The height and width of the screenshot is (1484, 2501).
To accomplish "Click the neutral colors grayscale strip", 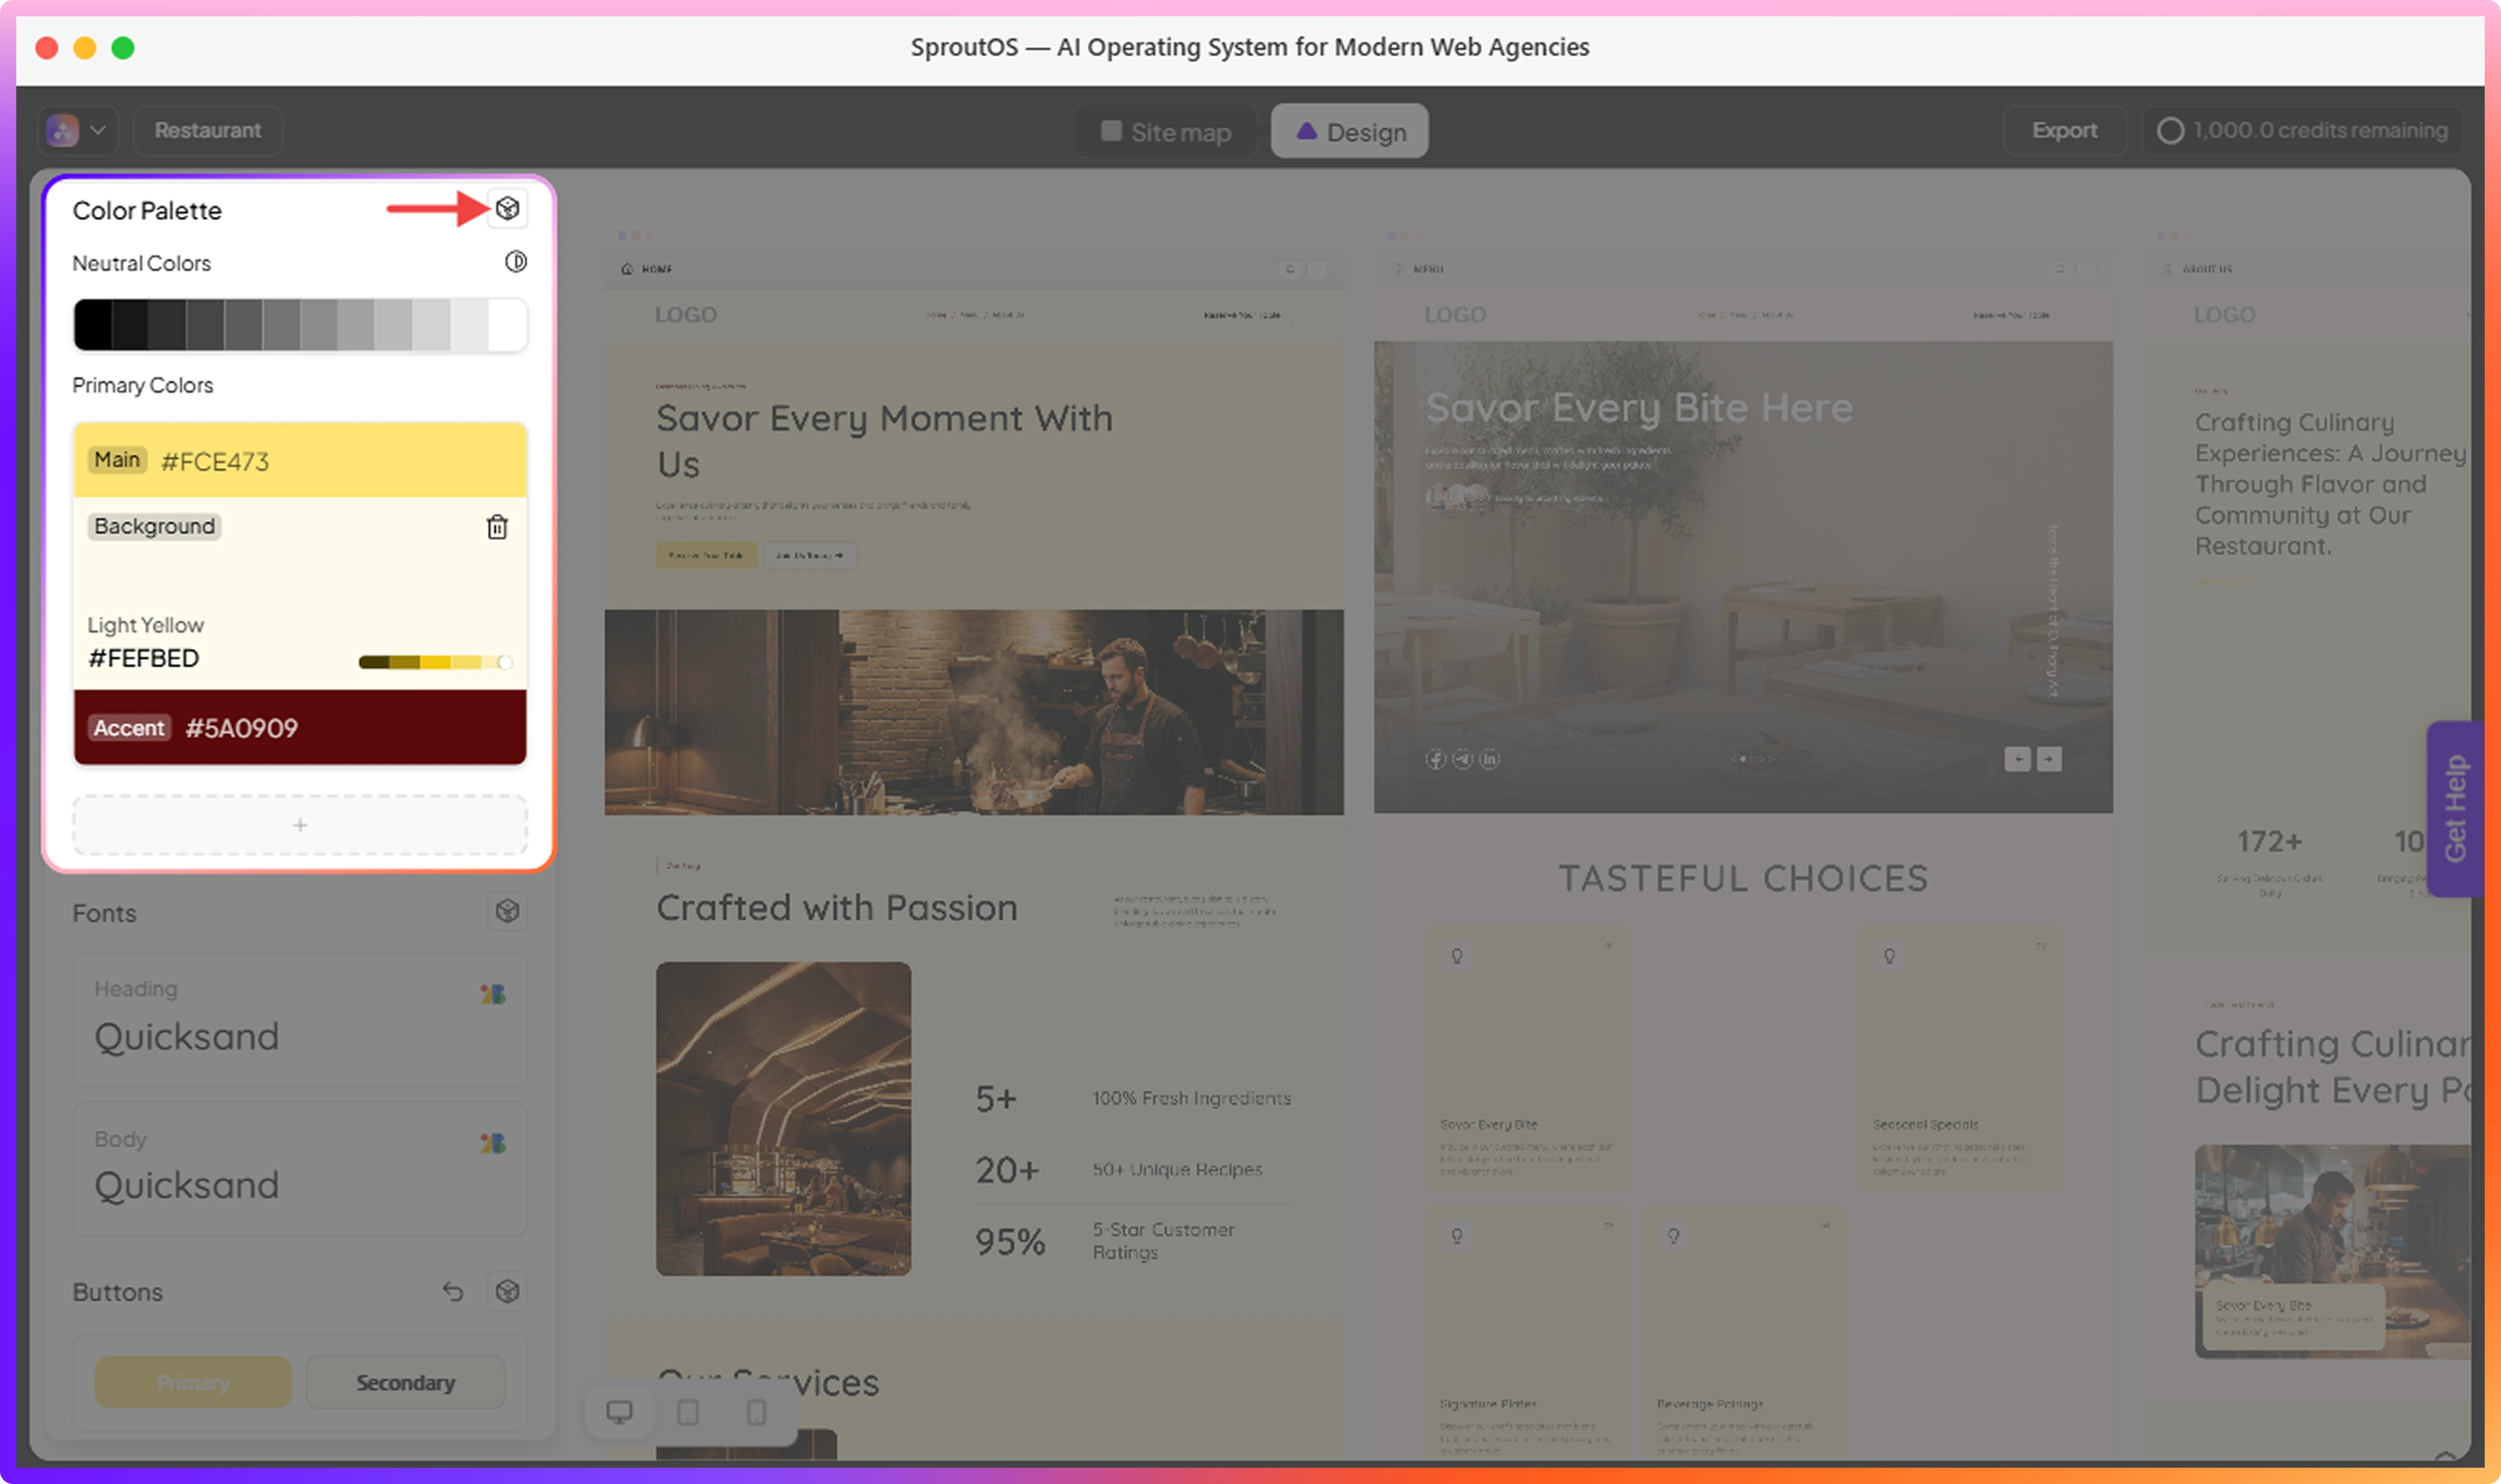I will [x=300, y=325].
